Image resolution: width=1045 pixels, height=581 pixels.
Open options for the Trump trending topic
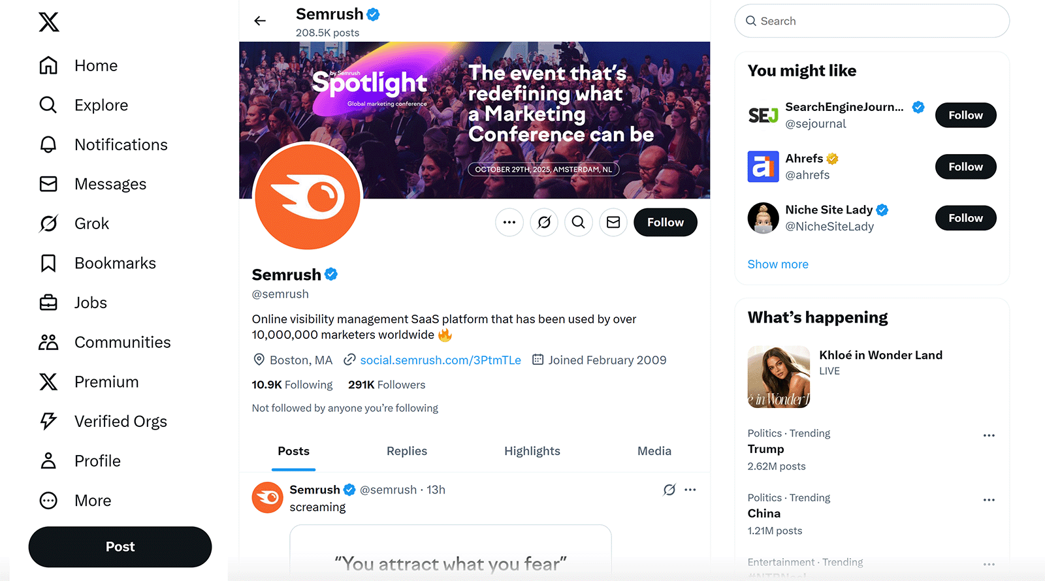(x=989, y=435)
